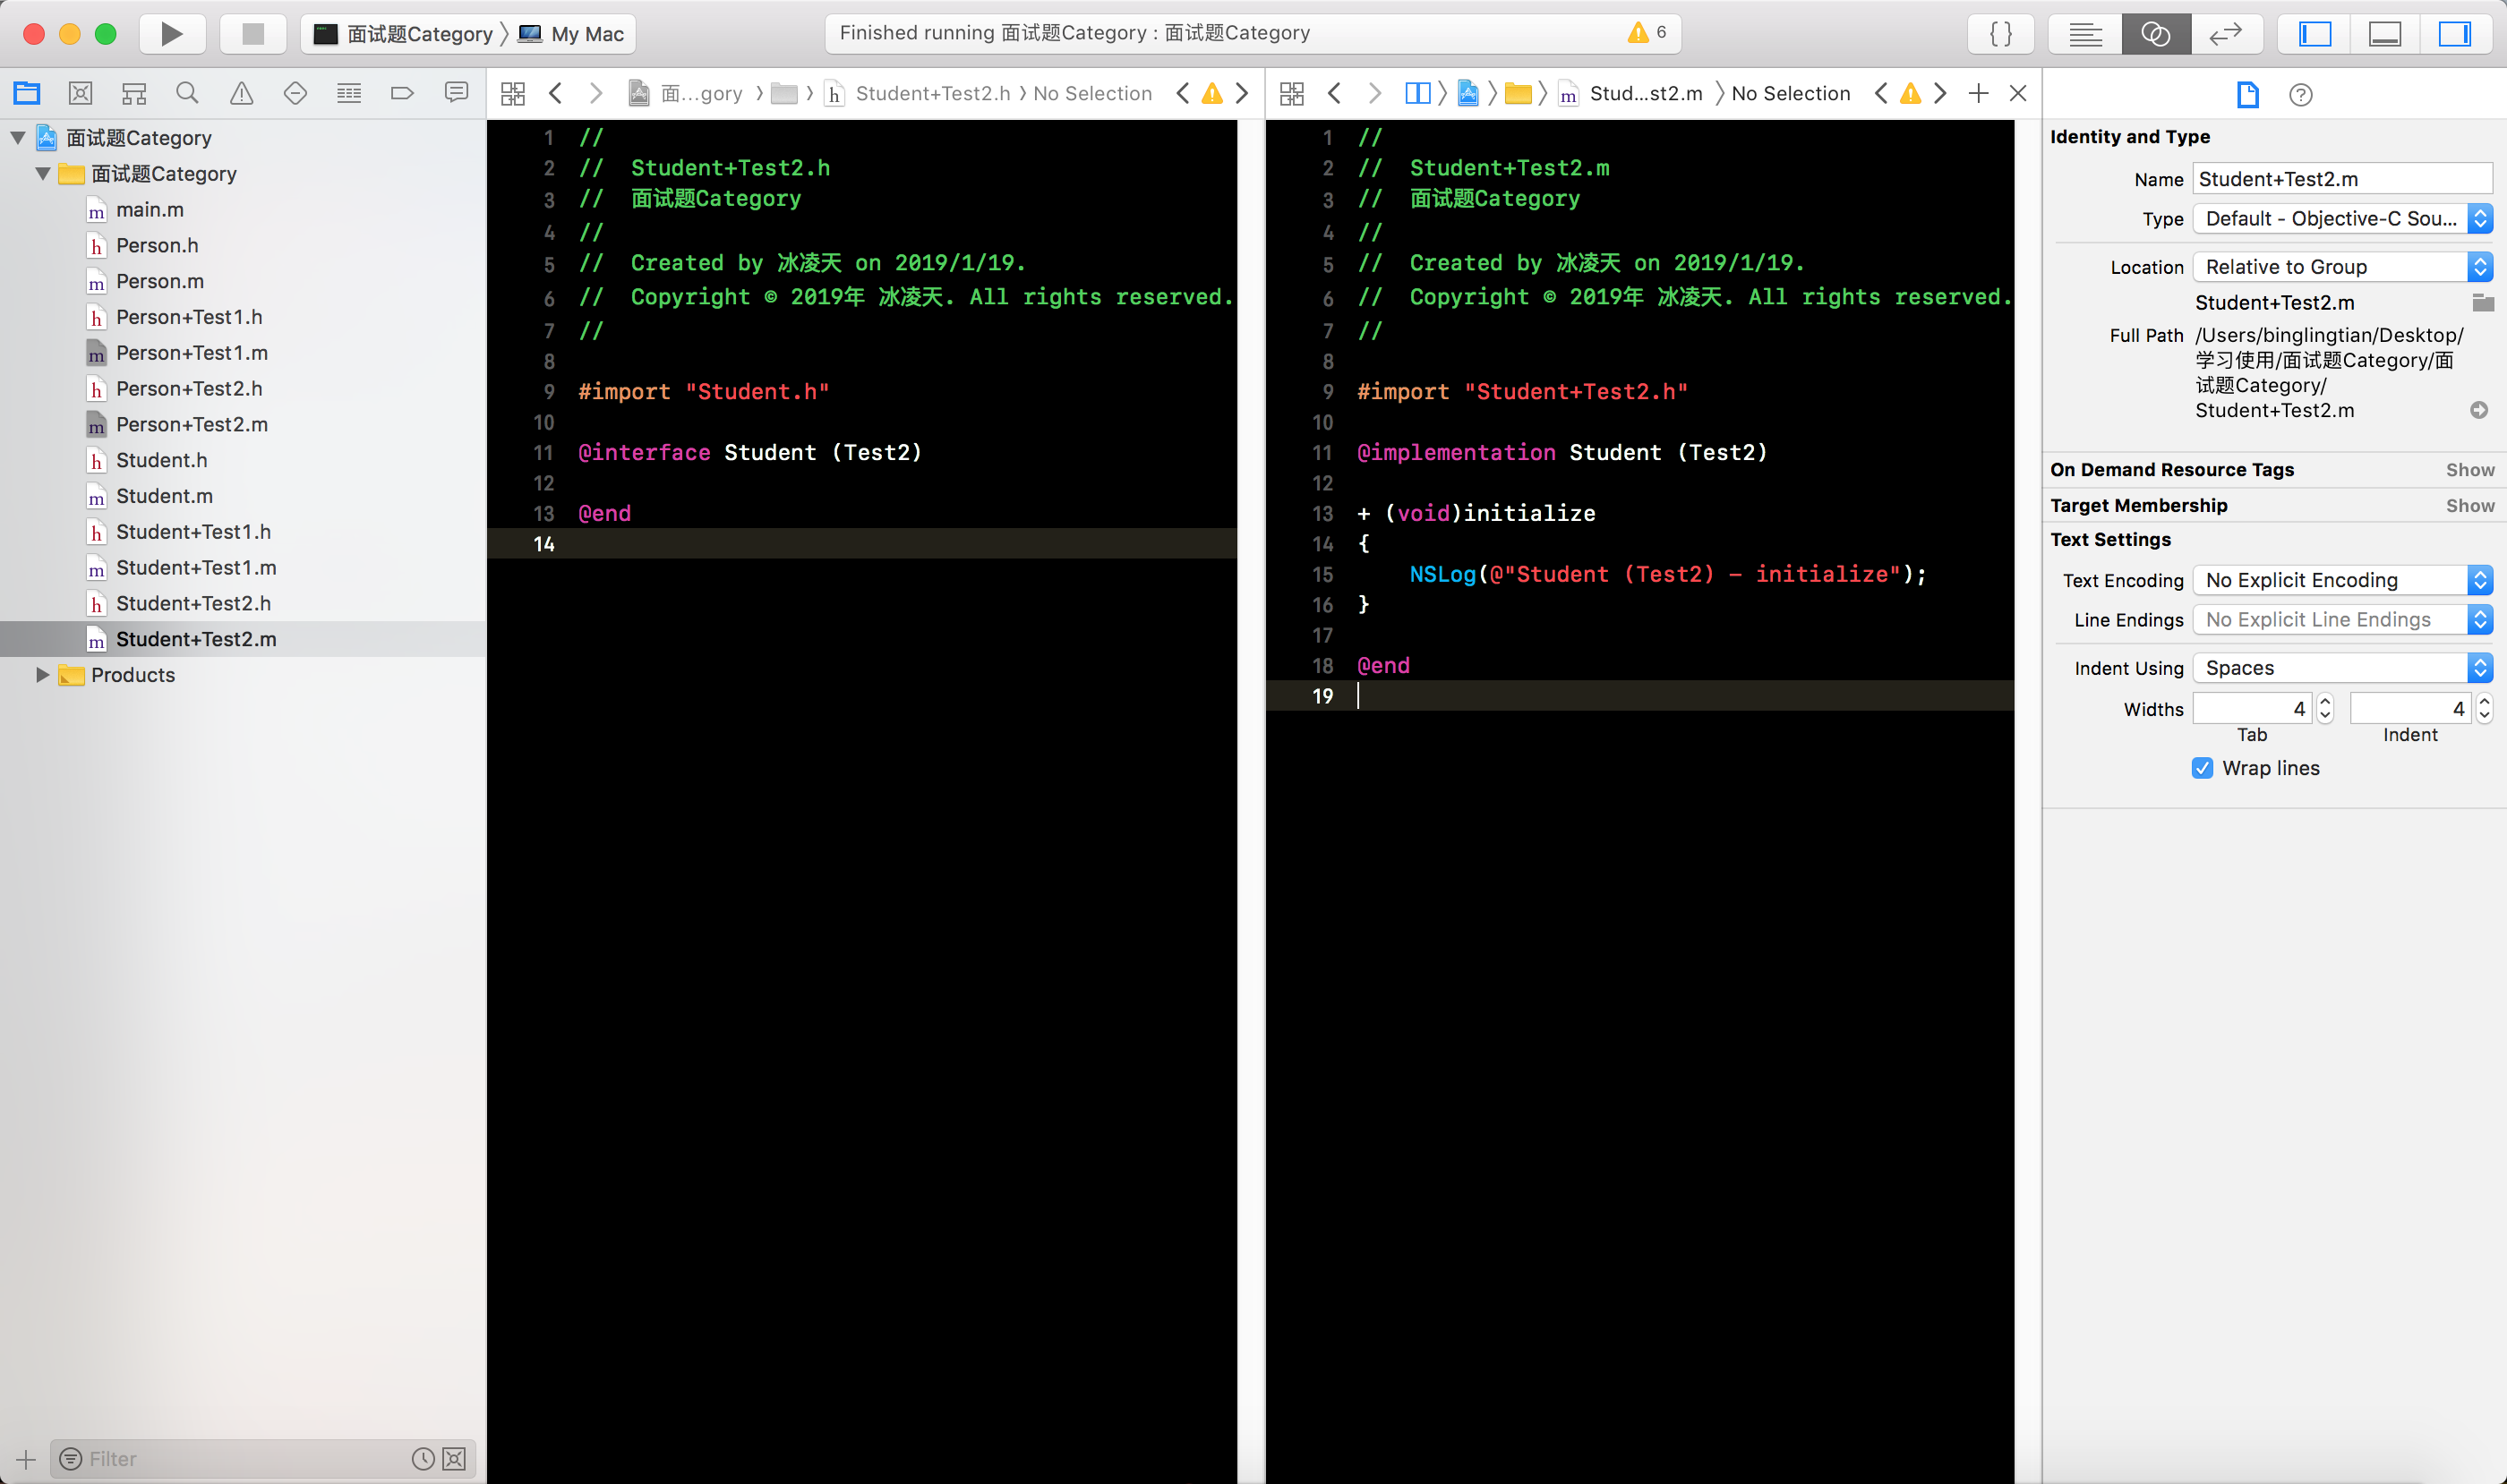Image resolution: width=2507 pixels, height=1484 pixels.
Task: Open Quick Help inspector tab
Action: coord(2300,95)
